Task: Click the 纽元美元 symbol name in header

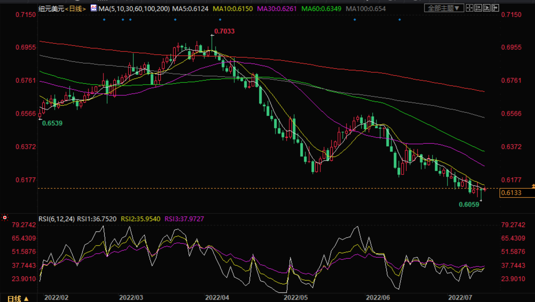Action: [x=51, y=9]
